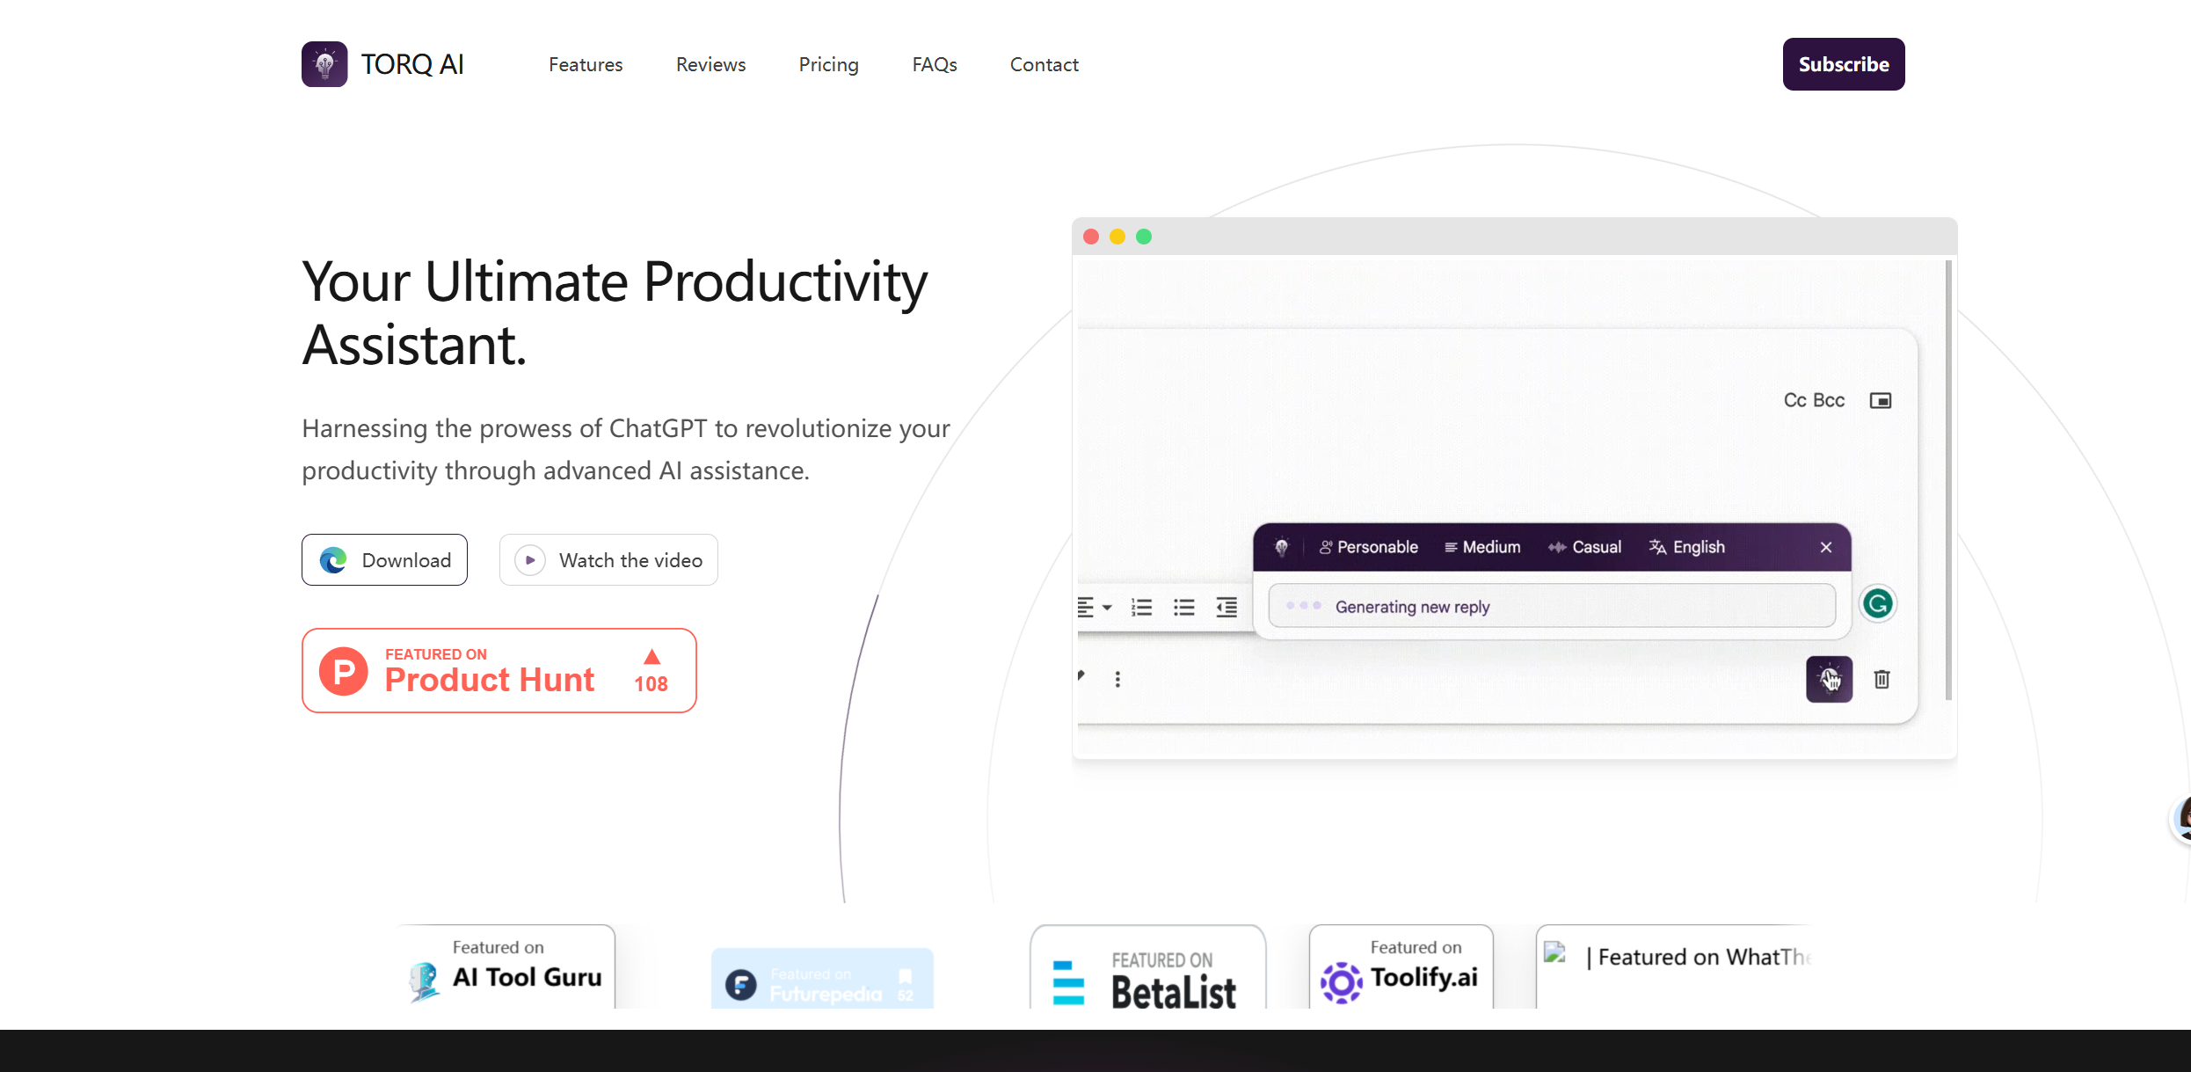The width and height of the screenshot is (2191, 1072).
Task: Click the Subscribe button
Action: click(1844, 64)
